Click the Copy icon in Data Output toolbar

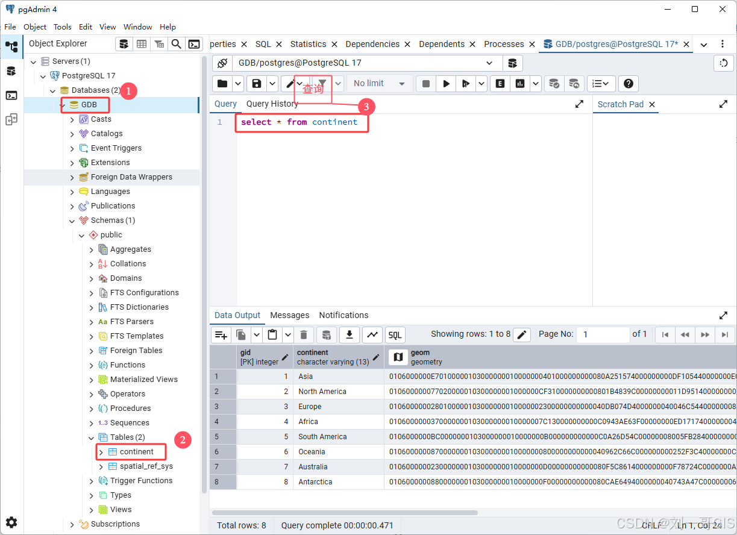click(241, 334)
